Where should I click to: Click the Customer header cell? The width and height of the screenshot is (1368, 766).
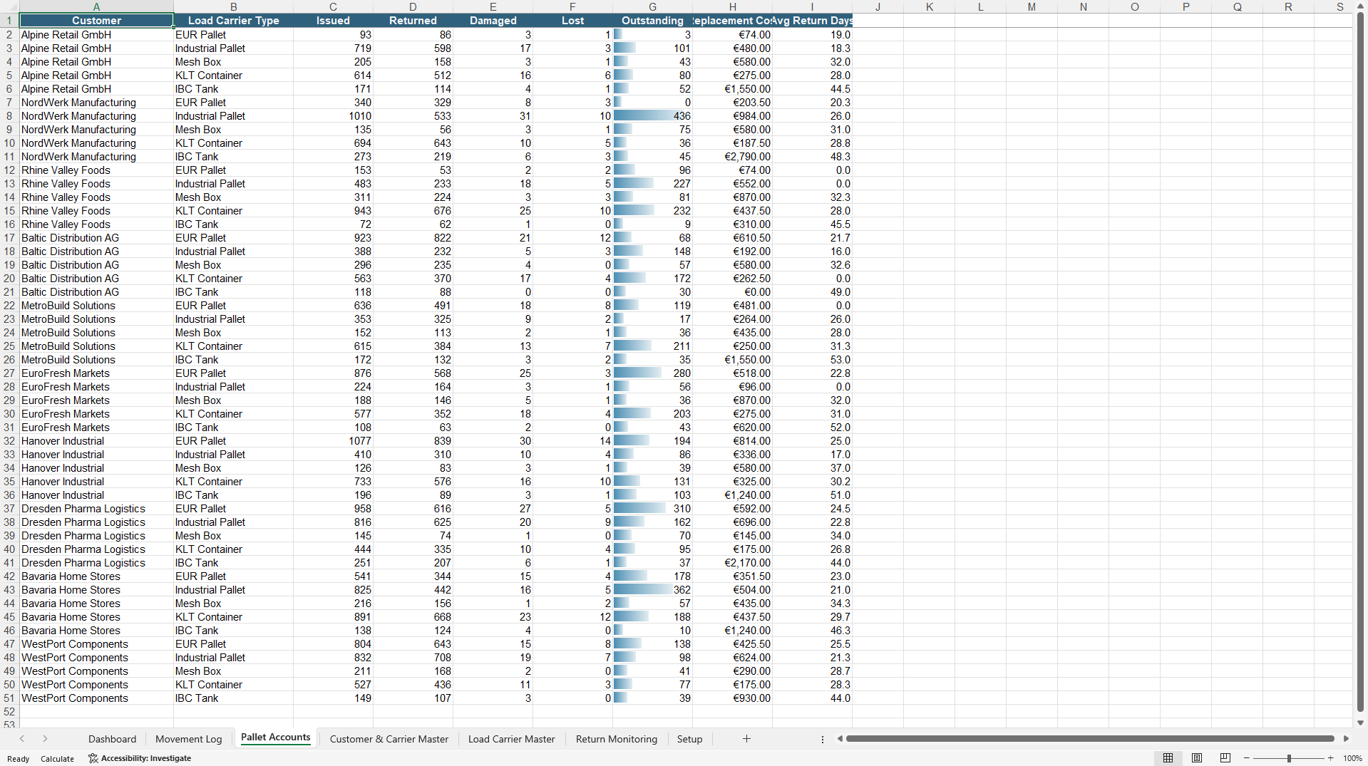point(96,21)
